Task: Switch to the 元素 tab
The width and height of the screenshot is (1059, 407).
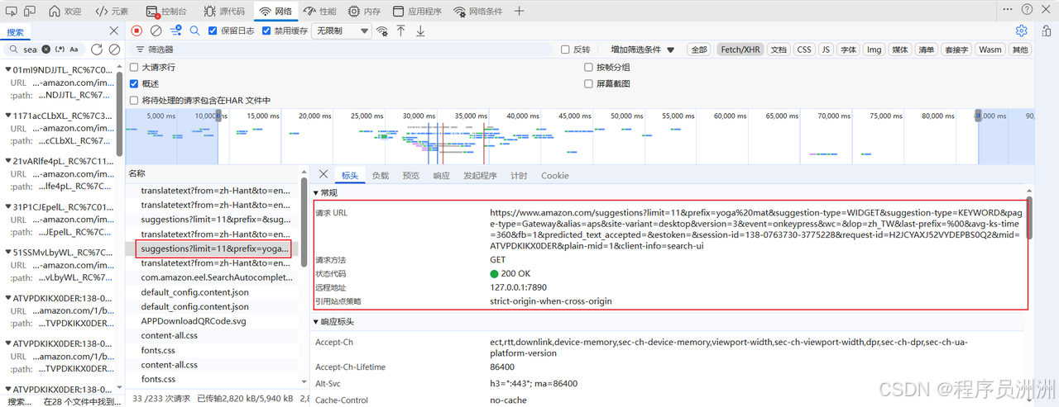Action: tap(112, 12)
